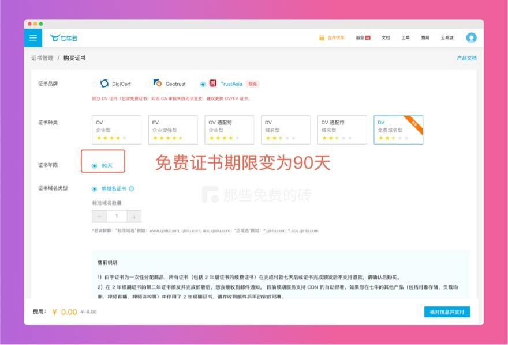Select the 单域名证书 radio button
This screenshot has width=508, height=345.
pyautogui.click(x=94, y=189)
